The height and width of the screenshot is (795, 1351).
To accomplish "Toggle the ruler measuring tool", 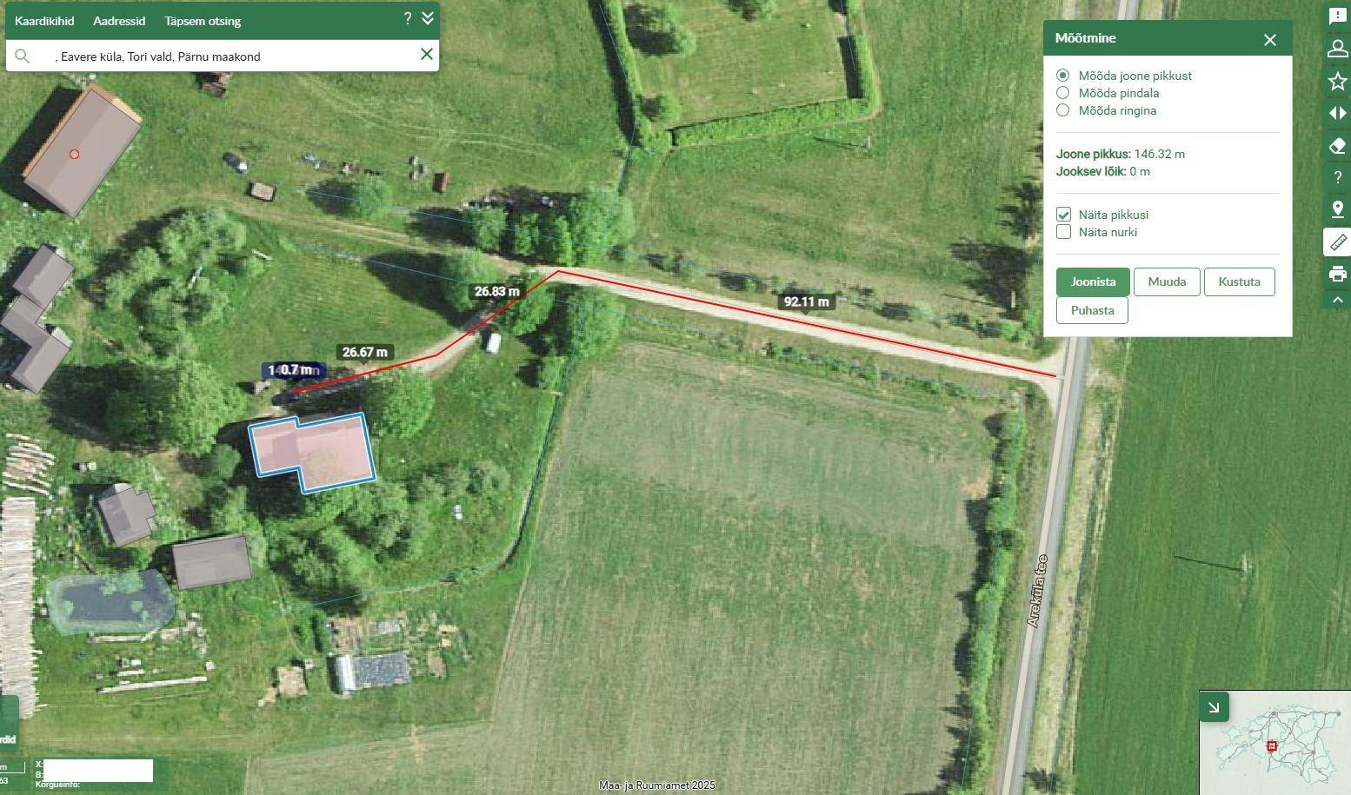I will pyautogui.click(x=1337, y=242).
